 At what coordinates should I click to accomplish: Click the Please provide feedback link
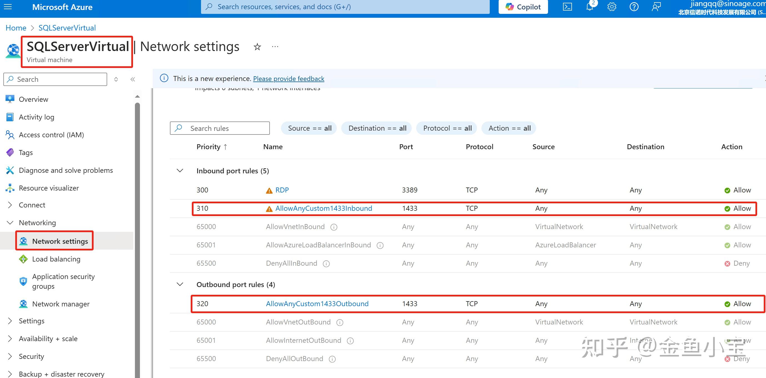coord(288,78)
